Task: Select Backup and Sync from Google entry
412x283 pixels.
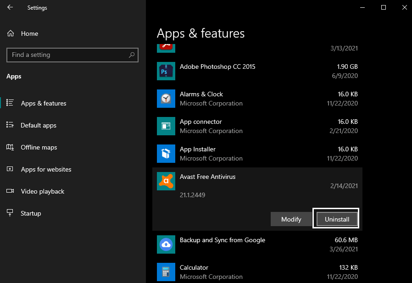Action: tap(257, 244)
